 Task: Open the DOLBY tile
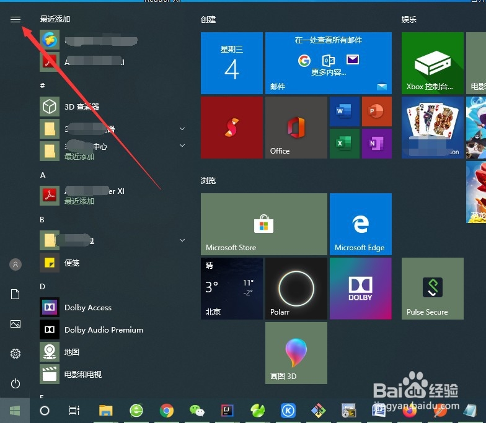click(x=361, y=289)
